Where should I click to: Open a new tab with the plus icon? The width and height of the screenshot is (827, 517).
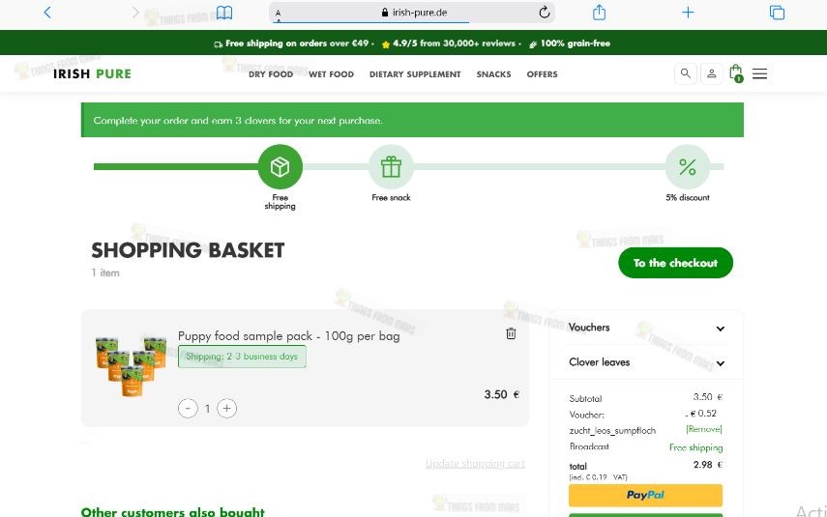(x=688, y=13)
